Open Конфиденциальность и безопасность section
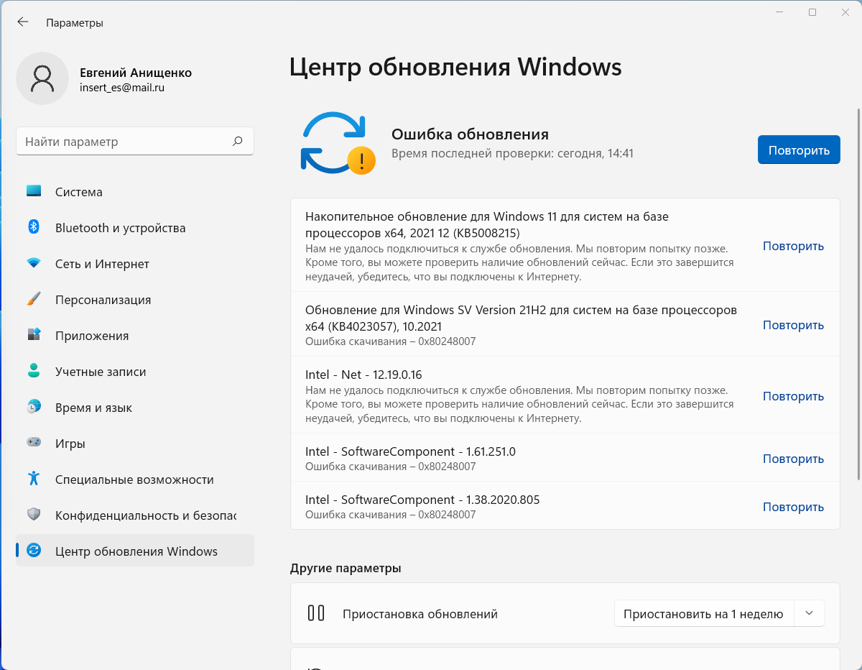The image size is (862, 670). click(135, 515)
